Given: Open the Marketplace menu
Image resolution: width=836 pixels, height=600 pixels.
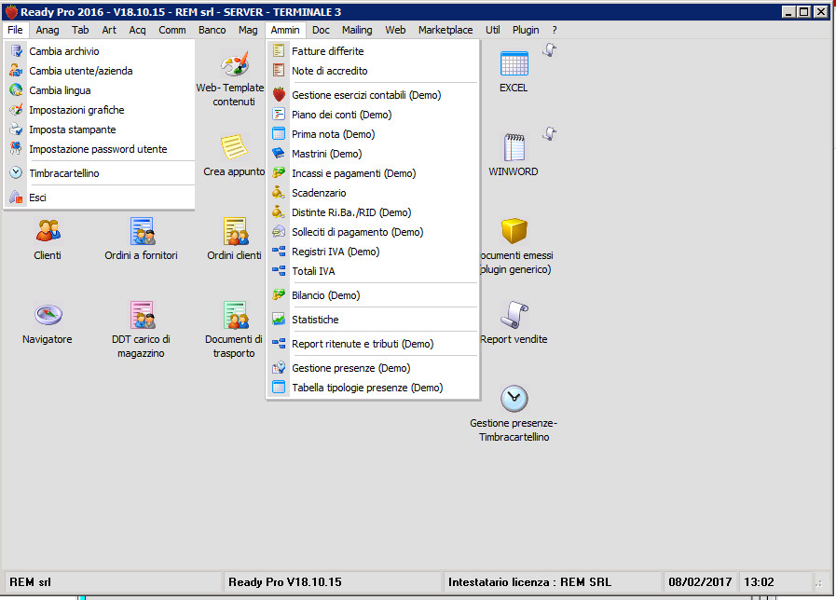Looking at the screenshot, I should click(x=445, y=30).
